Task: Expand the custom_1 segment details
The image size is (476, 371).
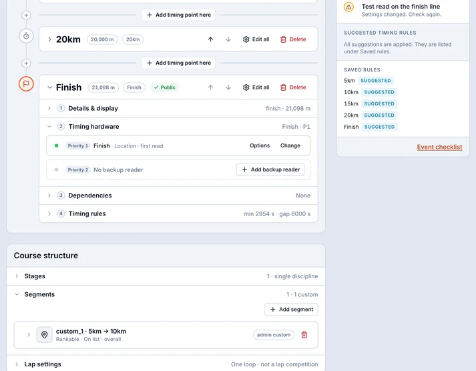Action: coord(29,334)
